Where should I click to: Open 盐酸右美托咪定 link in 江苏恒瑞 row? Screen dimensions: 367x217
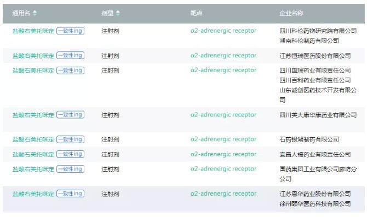[33, 56]
